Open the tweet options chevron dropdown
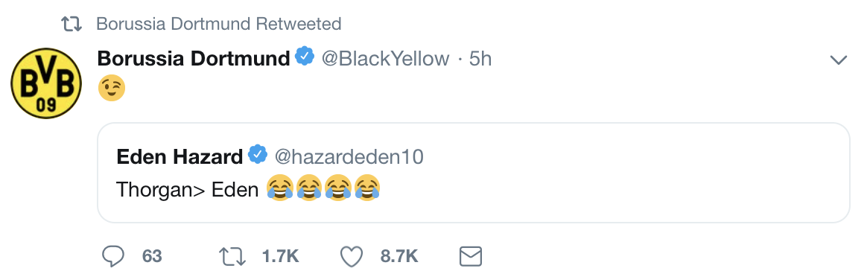Image resolution: width=867 pixels, height=274 pixels. (839, 60)
